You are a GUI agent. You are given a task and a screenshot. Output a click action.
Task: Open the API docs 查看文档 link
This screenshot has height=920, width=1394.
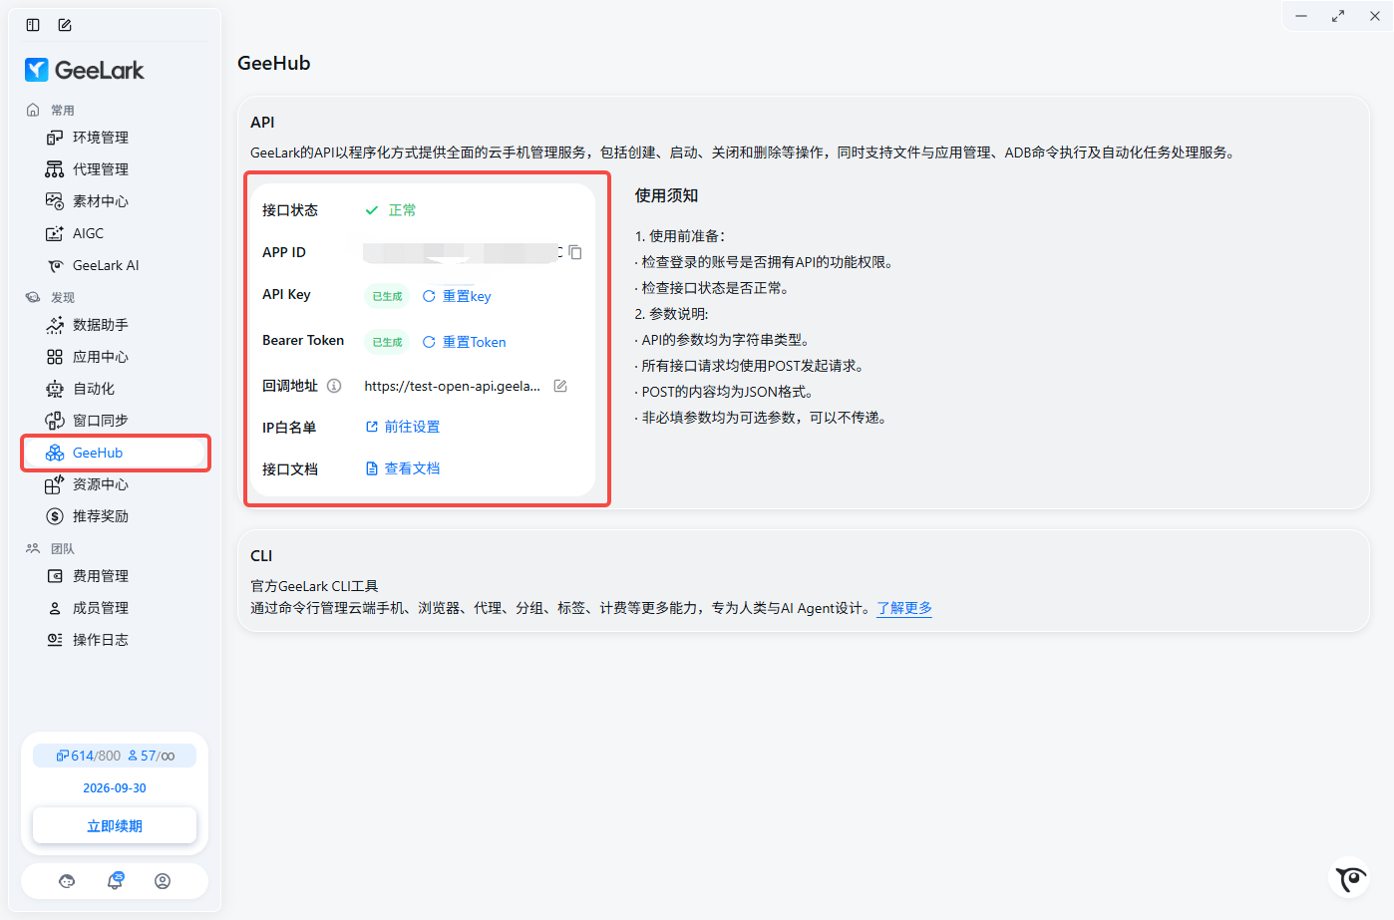(403, 468)
